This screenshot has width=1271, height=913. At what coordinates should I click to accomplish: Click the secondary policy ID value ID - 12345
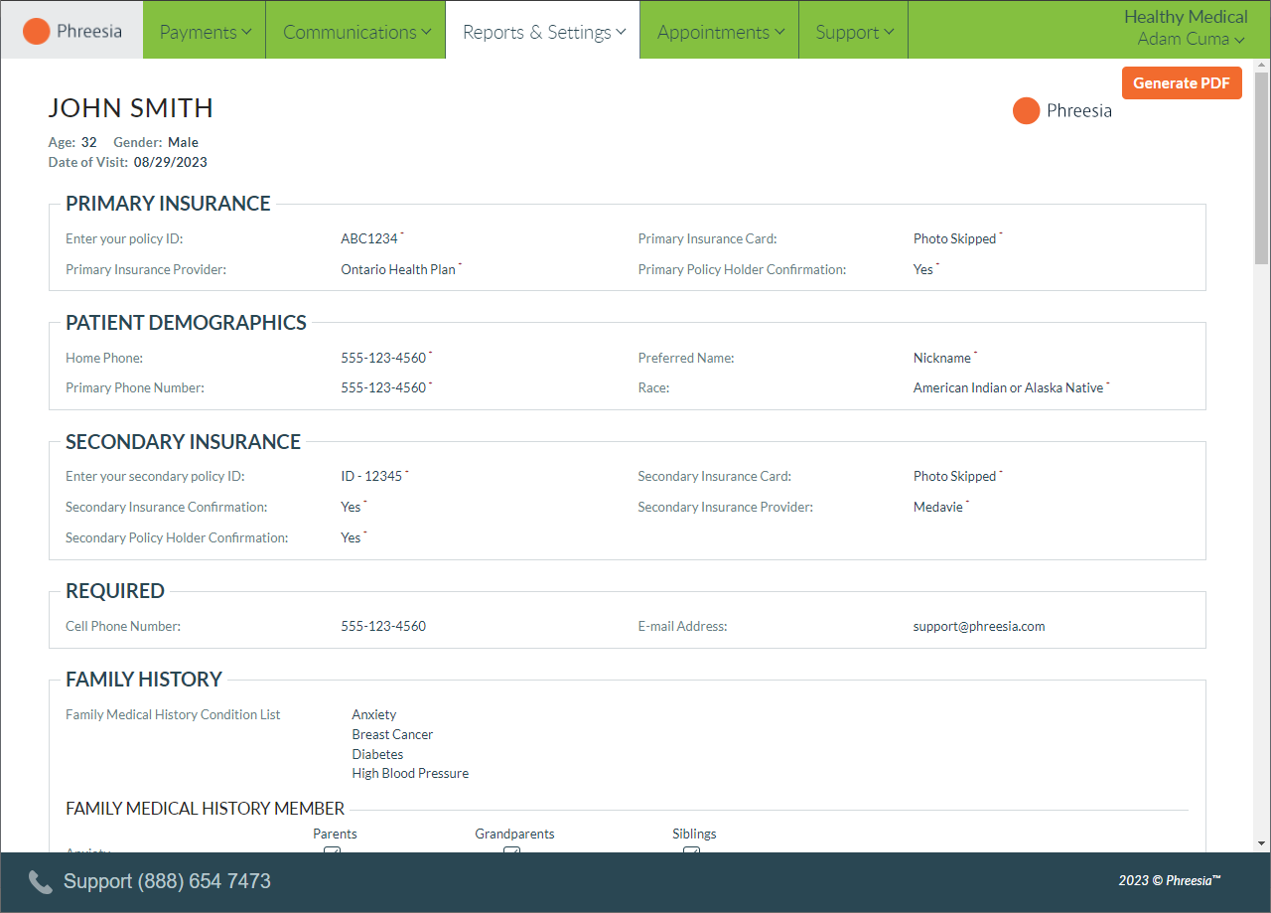pos(371,476)
